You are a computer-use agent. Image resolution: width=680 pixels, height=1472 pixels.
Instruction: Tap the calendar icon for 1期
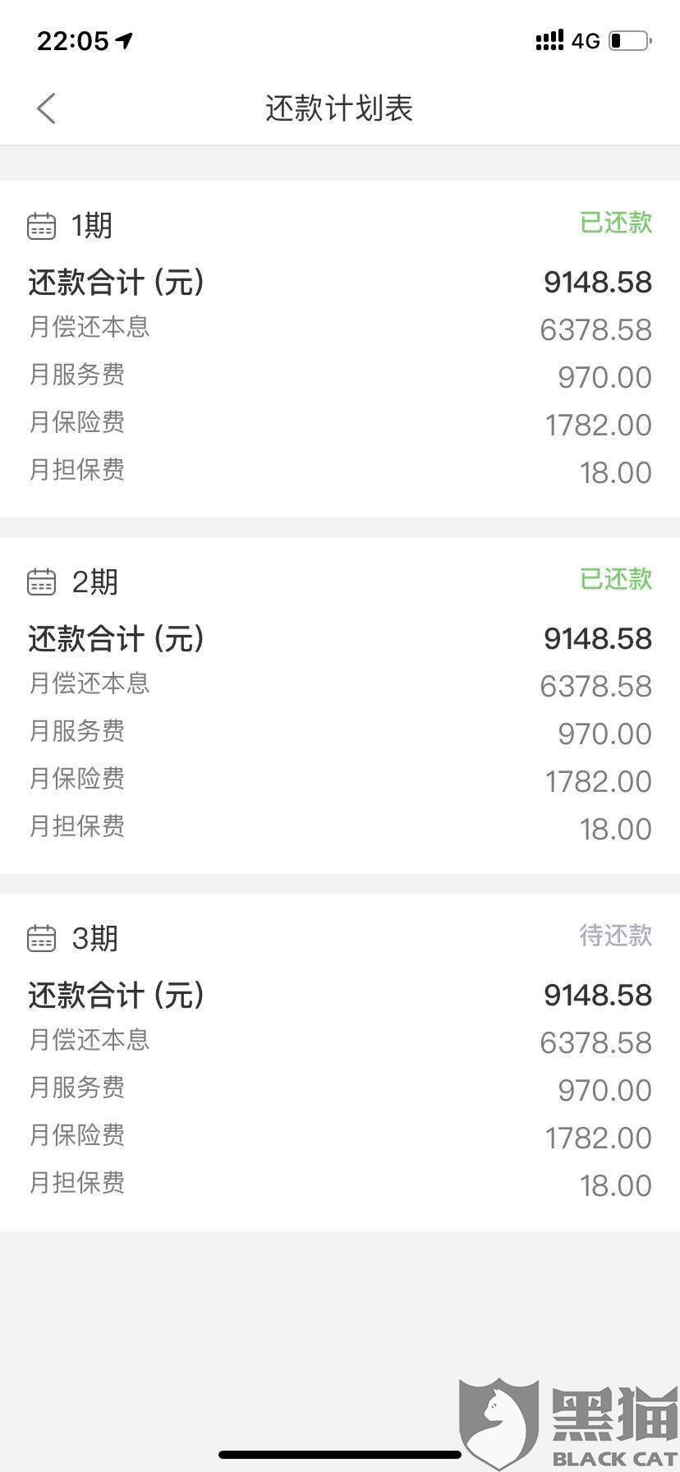click(41, 225)
